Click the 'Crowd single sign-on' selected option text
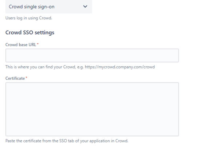 [x=32, y=7]
